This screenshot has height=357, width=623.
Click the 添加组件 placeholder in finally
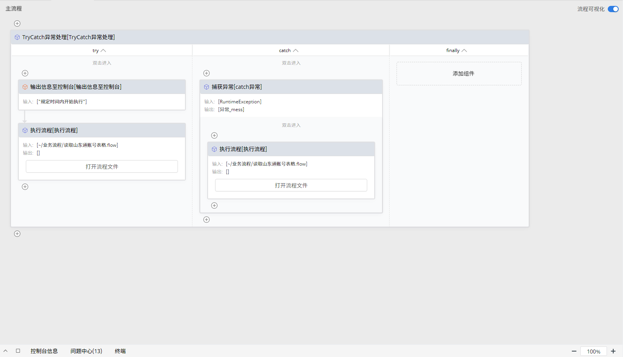coord(459,74)
